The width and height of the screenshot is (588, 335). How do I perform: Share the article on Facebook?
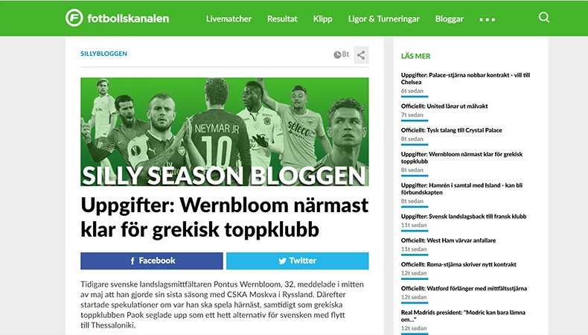(152, 261)
